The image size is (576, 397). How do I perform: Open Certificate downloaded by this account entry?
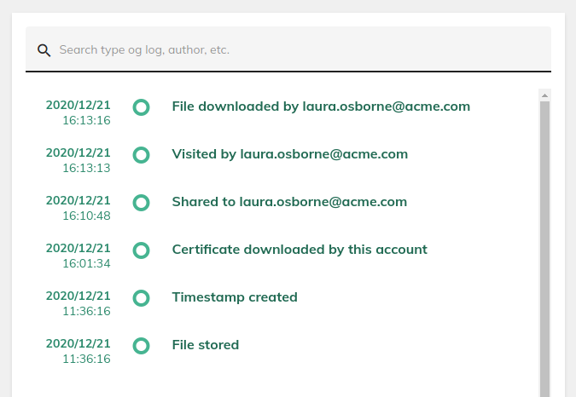pos(299,250)
